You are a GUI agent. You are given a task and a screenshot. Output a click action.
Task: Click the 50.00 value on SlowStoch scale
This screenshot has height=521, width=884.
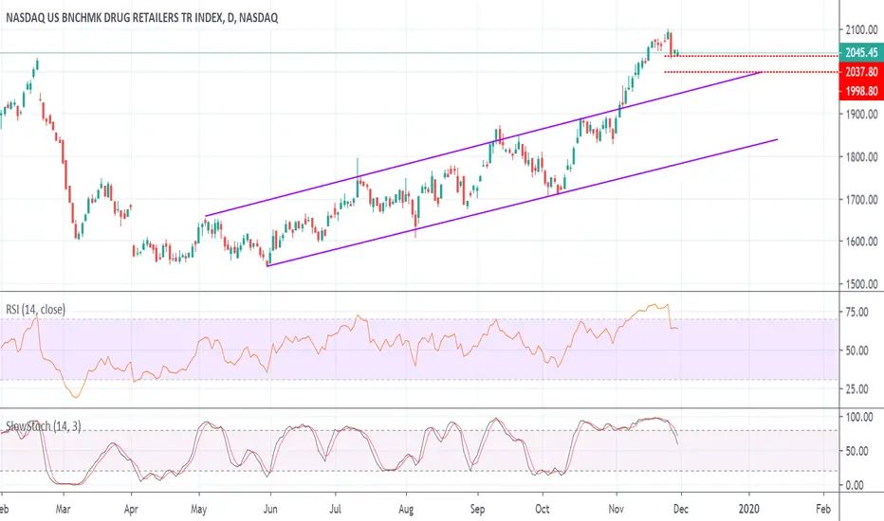[x=856, y=451]
